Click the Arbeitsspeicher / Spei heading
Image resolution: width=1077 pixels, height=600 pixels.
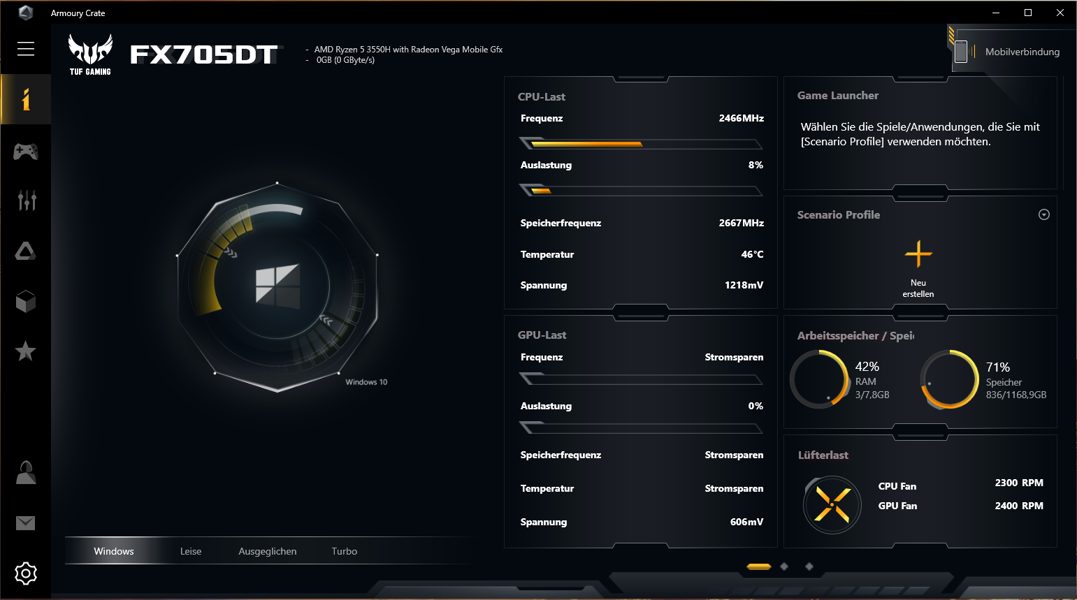click(x=856, y=336)
